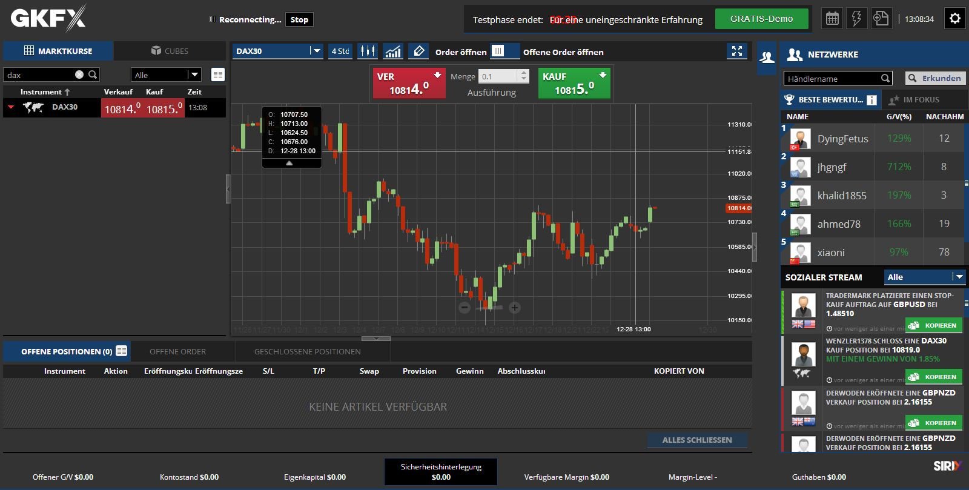Collapse the left panel handle
This screenshot has width=969, height=490.
coord(228,189)
